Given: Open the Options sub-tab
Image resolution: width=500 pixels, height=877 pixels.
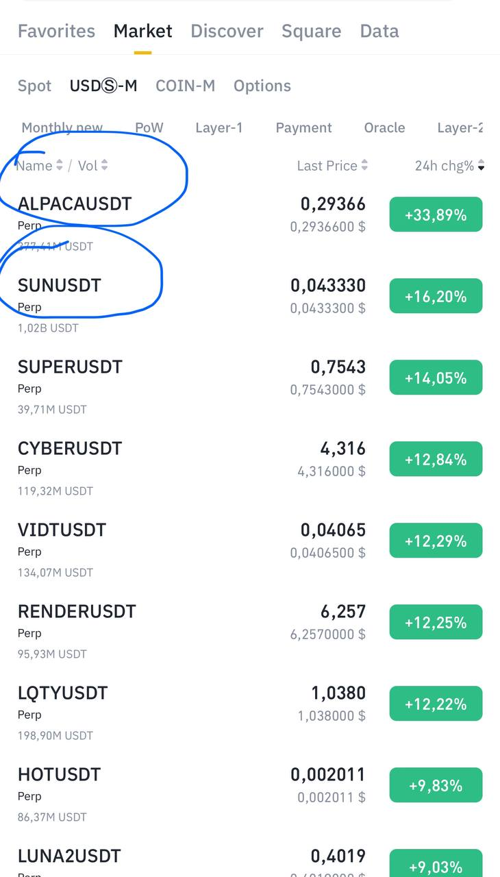Looking at the screenshot, I should coord(262,86).
